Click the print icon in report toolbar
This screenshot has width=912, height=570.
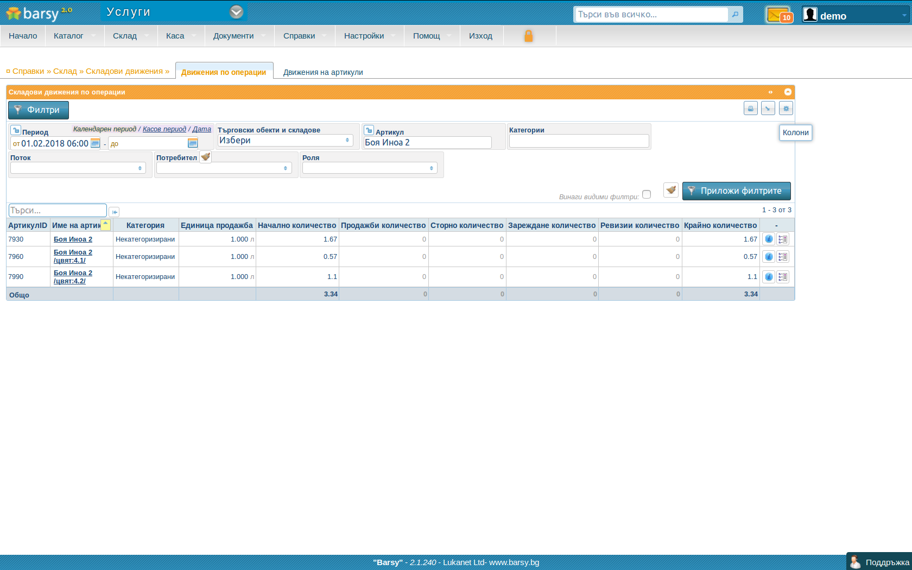point(751,108)
